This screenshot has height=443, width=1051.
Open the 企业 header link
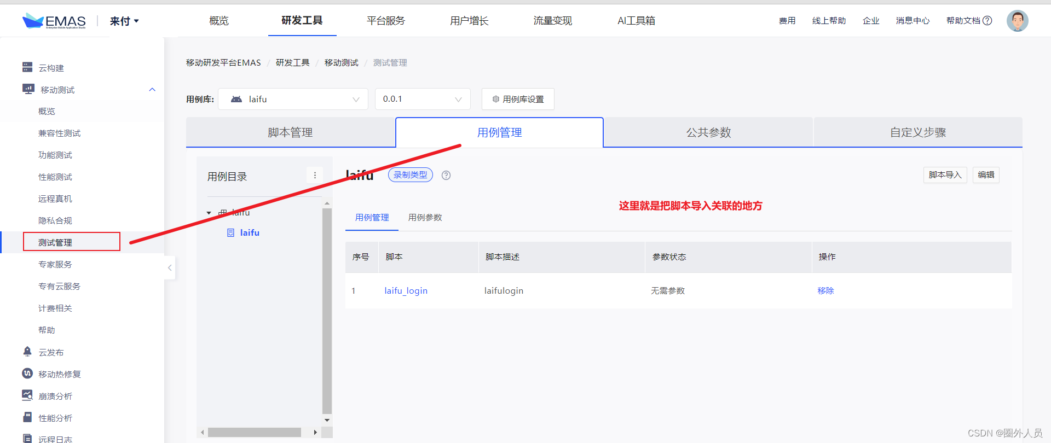pyautogui.click(x=871, y=21)
